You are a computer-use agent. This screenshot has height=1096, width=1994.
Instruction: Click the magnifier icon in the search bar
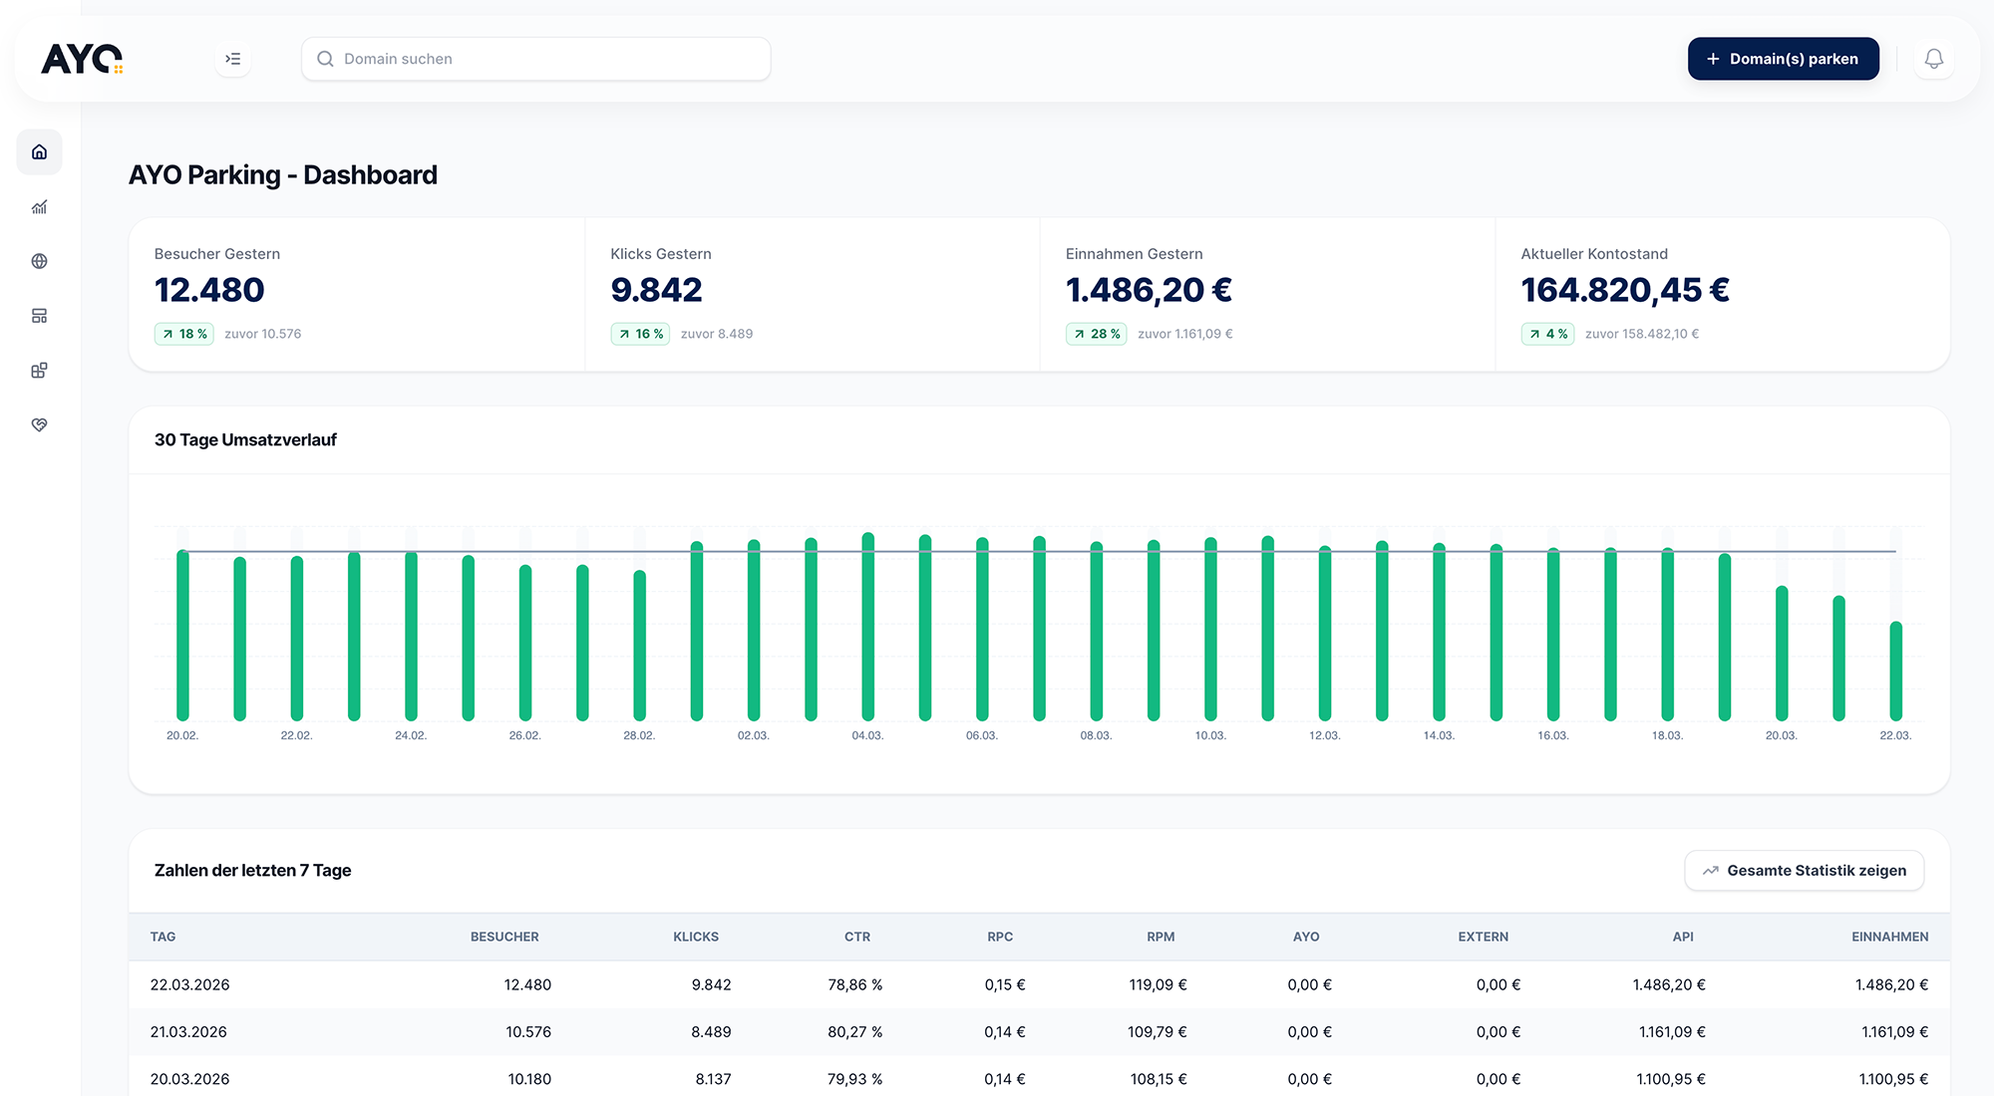pyautogui.click(x=325, y=59)
